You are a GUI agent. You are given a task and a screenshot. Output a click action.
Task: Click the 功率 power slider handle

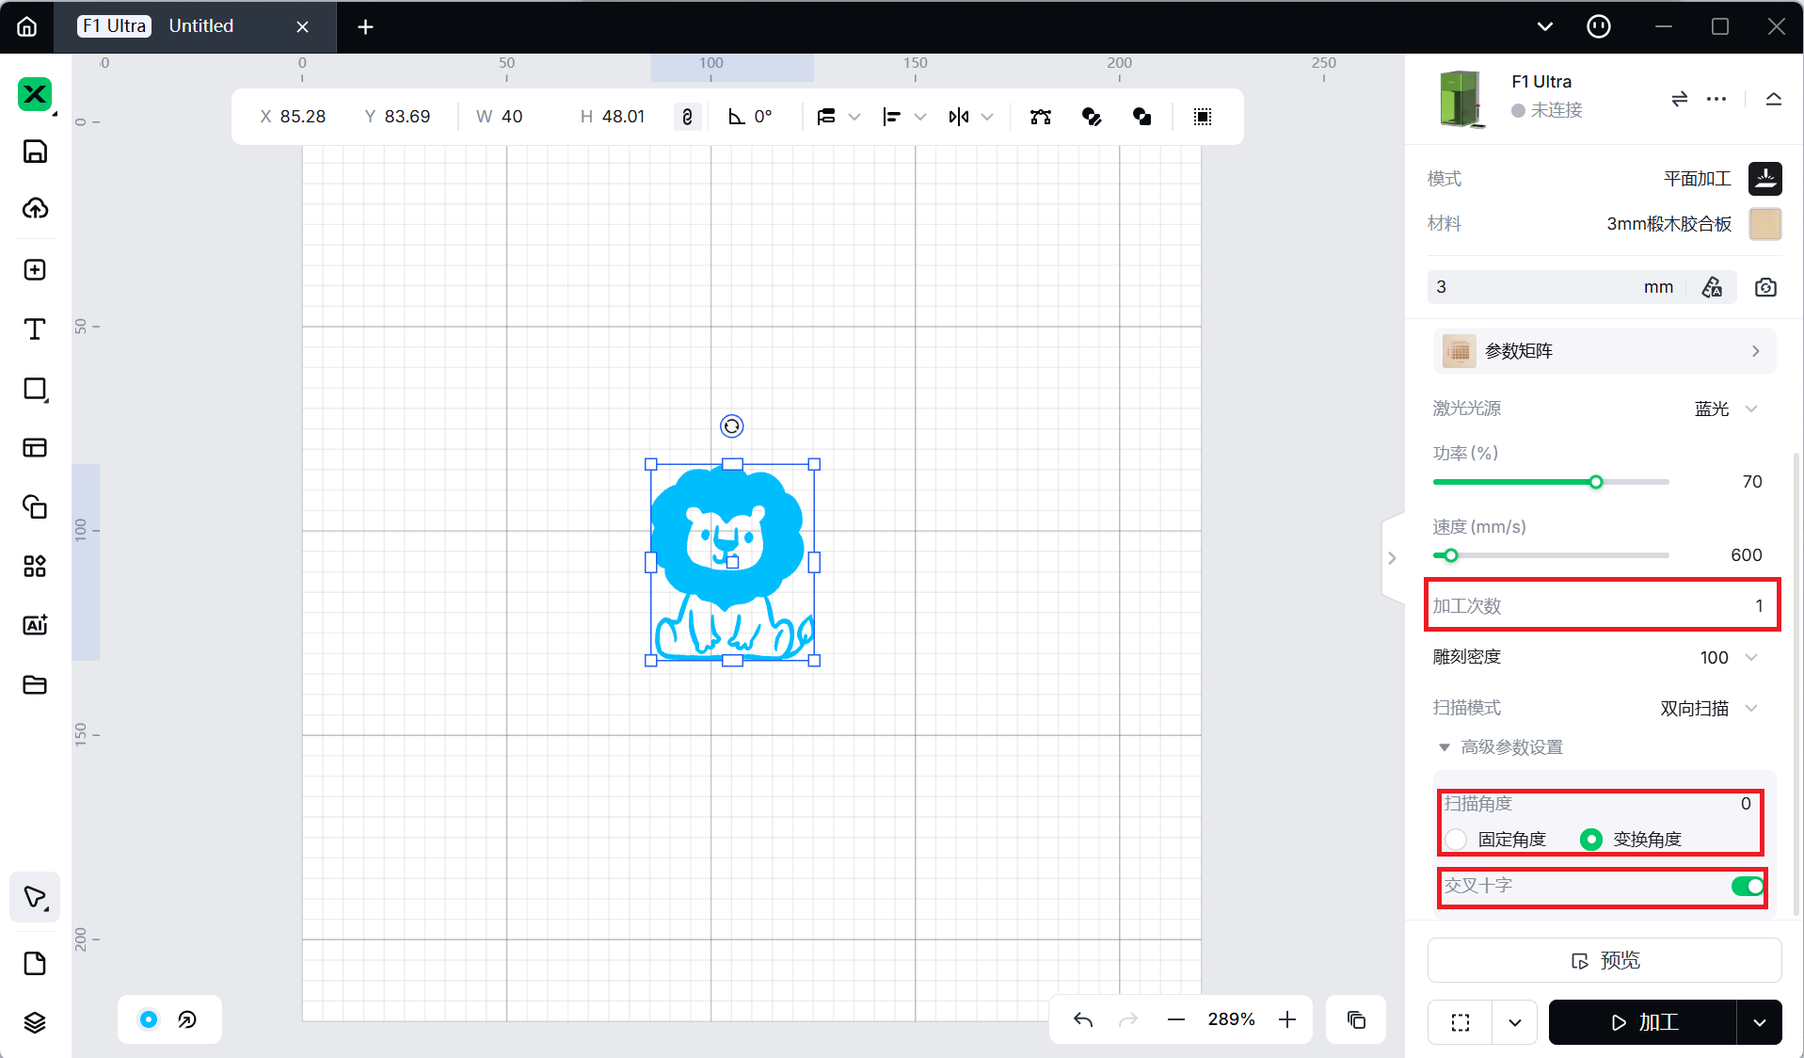click(x=1596, y=482)
